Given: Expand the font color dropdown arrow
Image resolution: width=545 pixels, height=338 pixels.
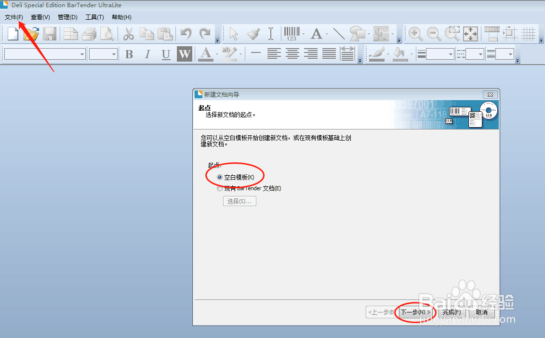Looking at the screenshot, I should pos(217,54).
